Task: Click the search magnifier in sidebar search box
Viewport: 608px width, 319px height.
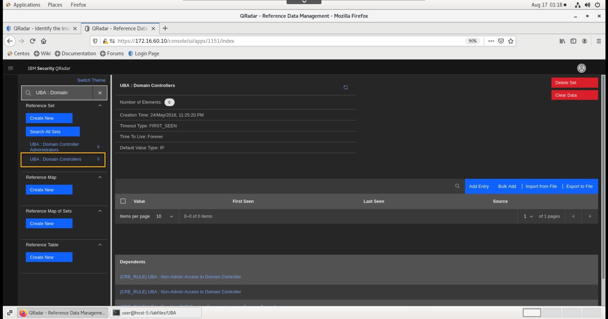Action: (x=28, y=93)
